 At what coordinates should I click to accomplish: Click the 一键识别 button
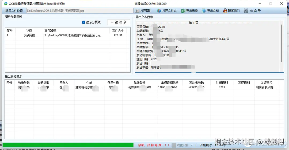(x=119, y=22)
